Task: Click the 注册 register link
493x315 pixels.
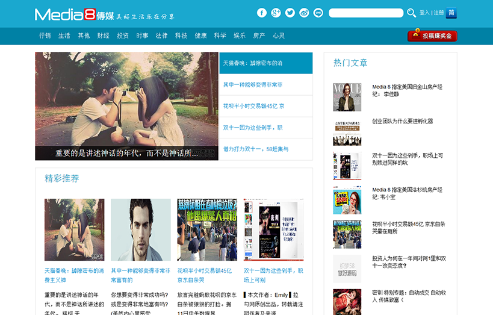Action: click(439, 13)
